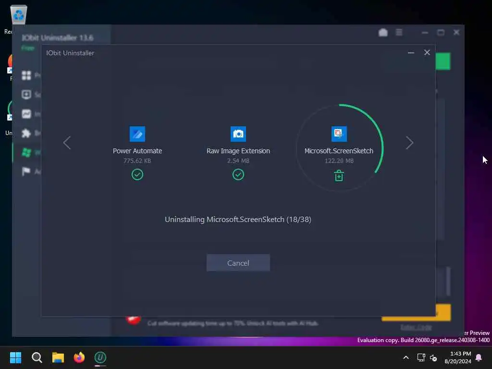The image size is (492, 369).
Task: Click Raw Image Extension completed checkmark
Action: pyautogui.click(x=238, y=174)
